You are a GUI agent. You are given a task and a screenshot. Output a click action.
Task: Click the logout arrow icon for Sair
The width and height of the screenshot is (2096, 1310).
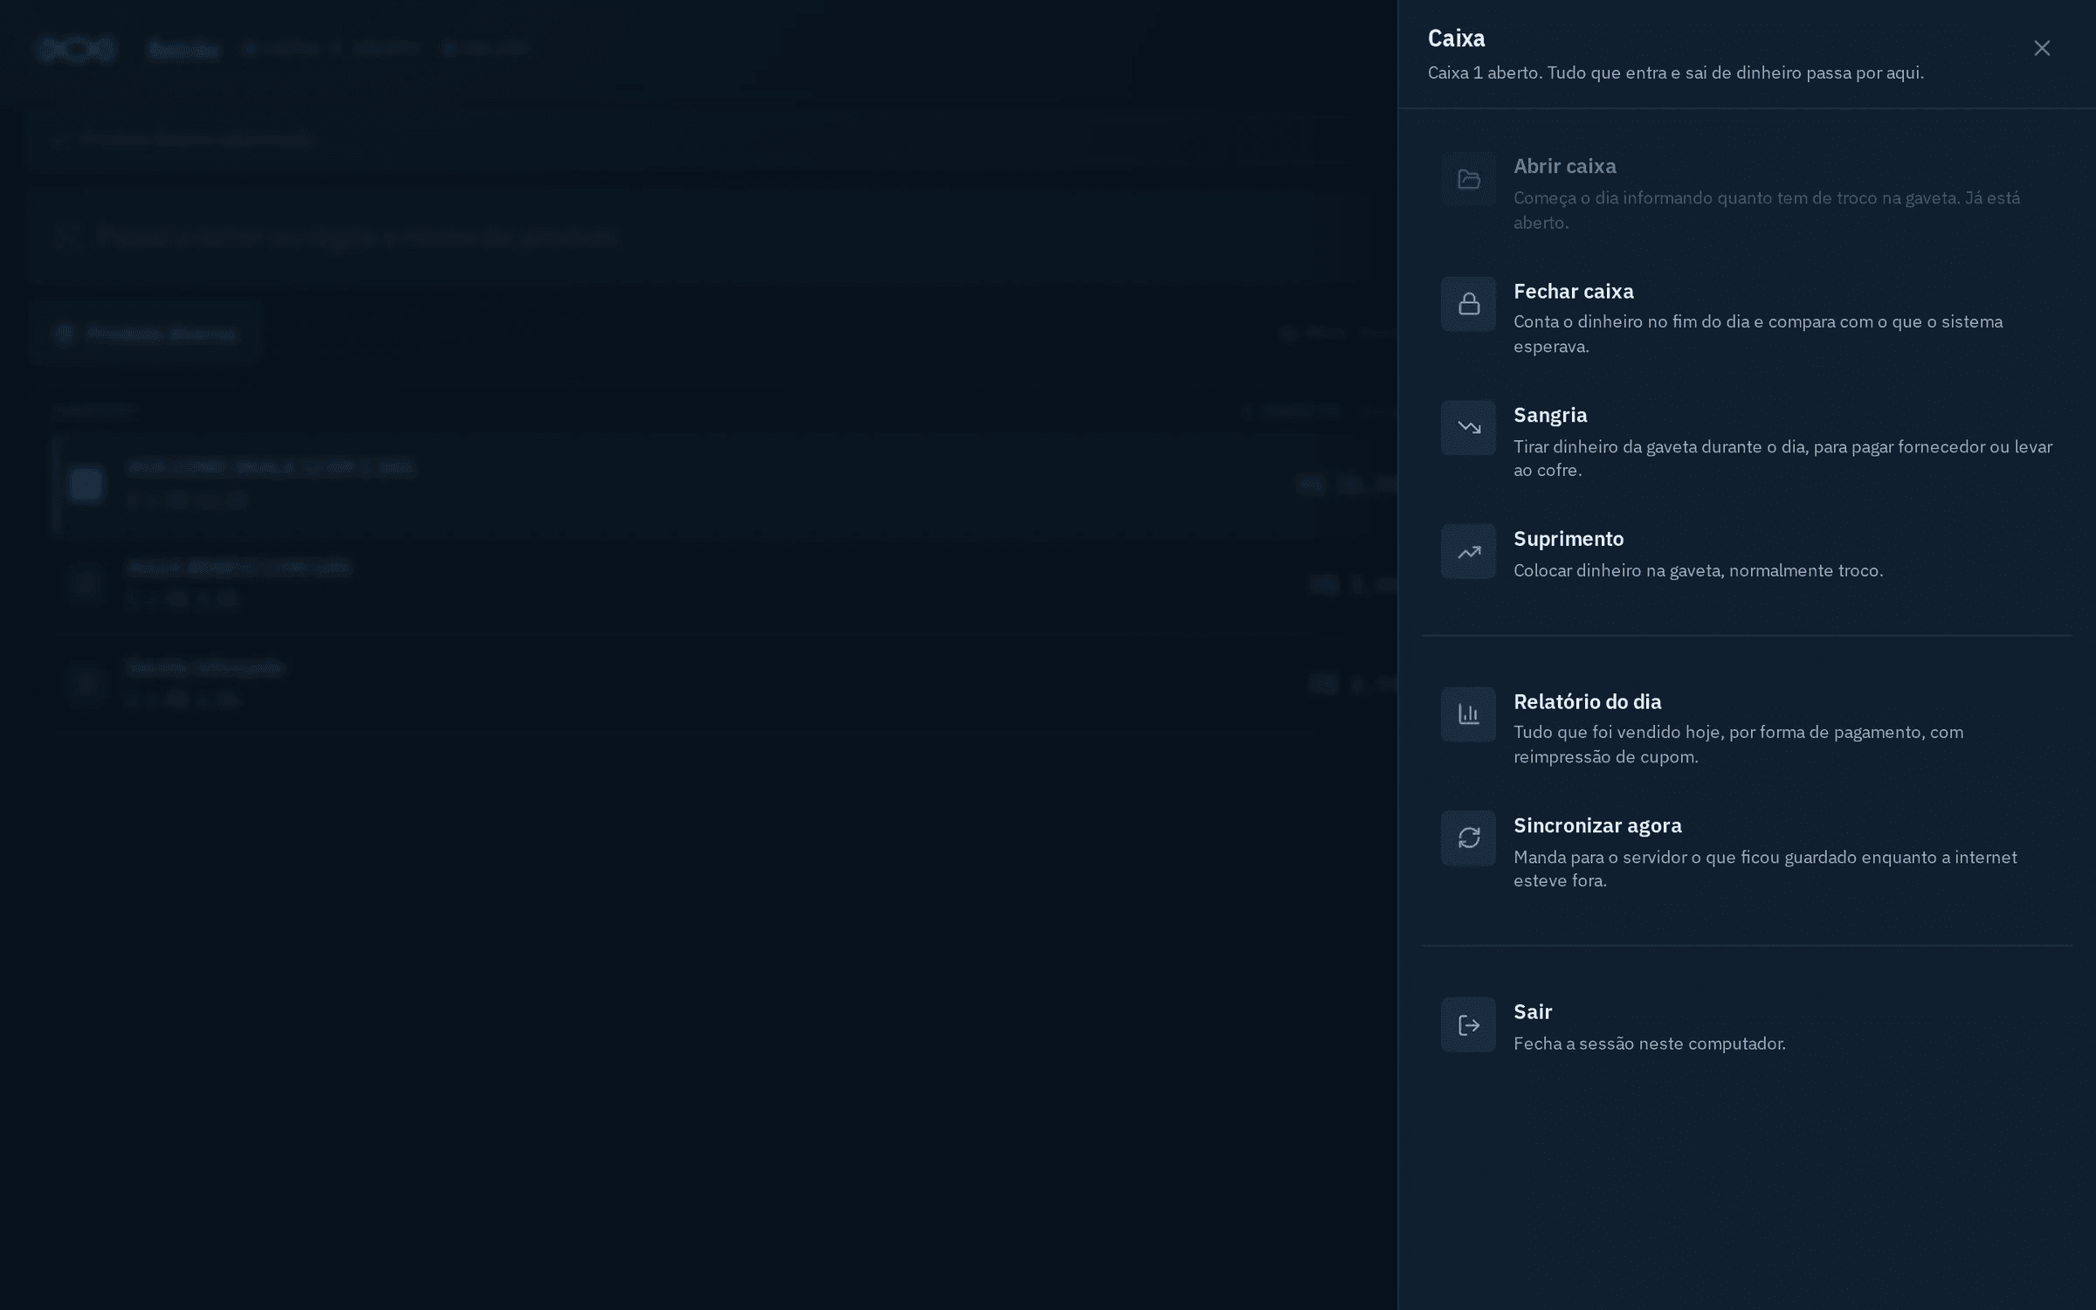(1468, 1024)
